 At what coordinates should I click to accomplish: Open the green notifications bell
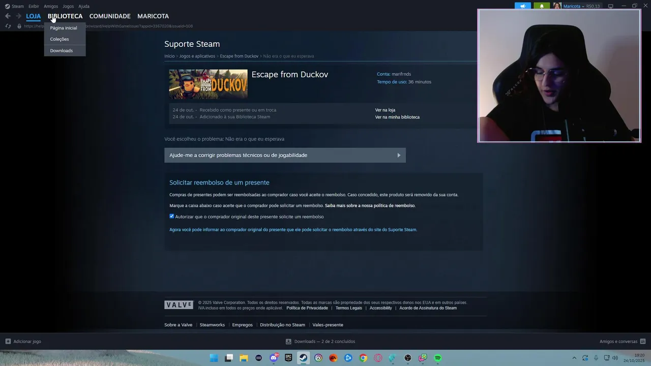pyautogui.click(x=542, y=6)
